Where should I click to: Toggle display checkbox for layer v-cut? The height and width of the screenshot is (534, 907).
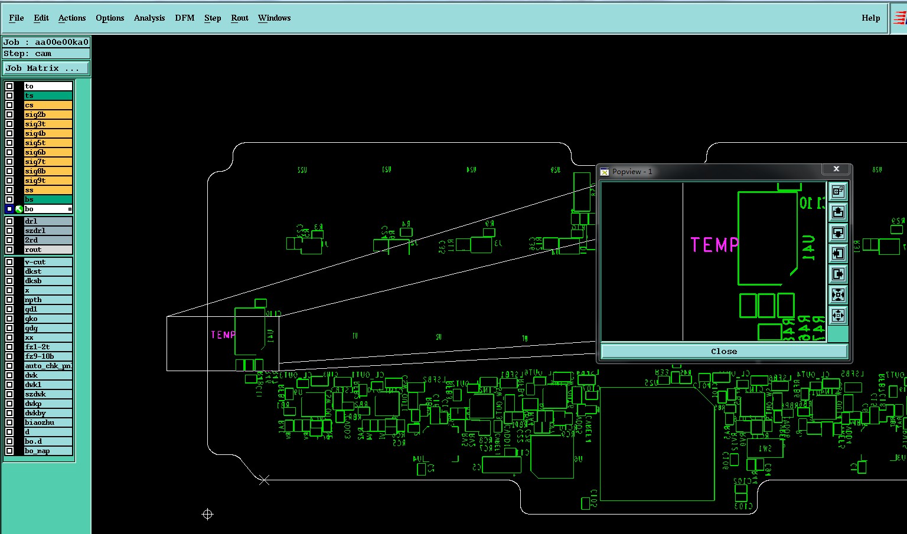(x=9, y=262)
